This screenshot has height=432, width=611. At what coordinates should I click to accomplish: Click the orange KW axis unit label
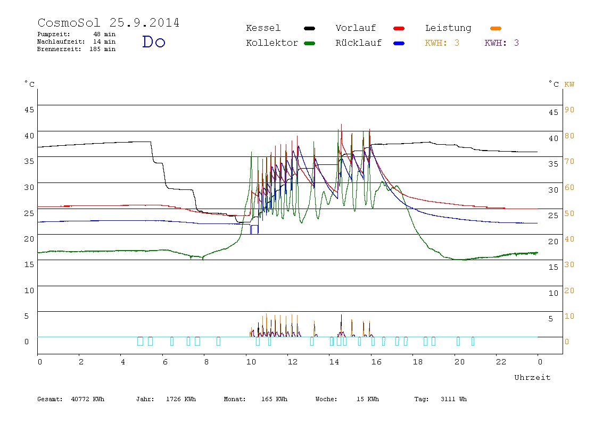(569, 85)
